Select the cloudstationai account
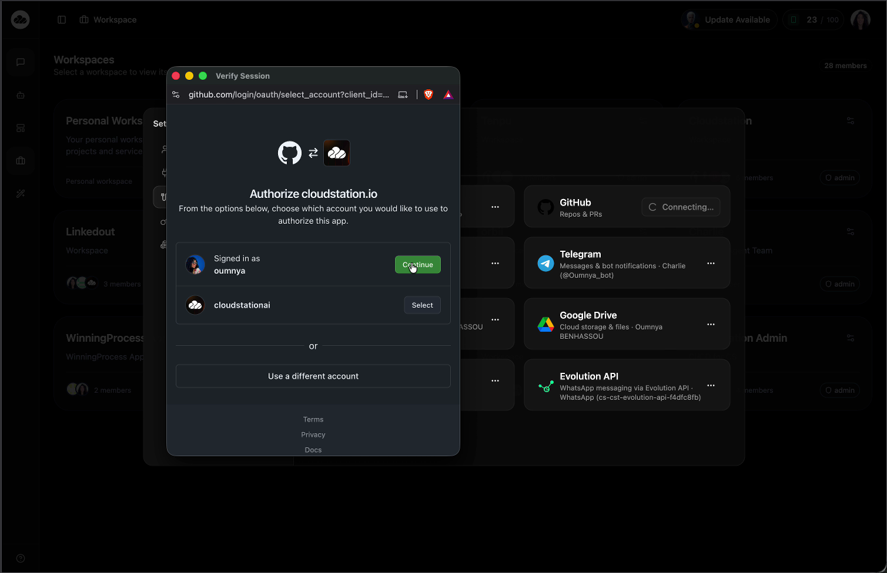 tap(422, 305)
